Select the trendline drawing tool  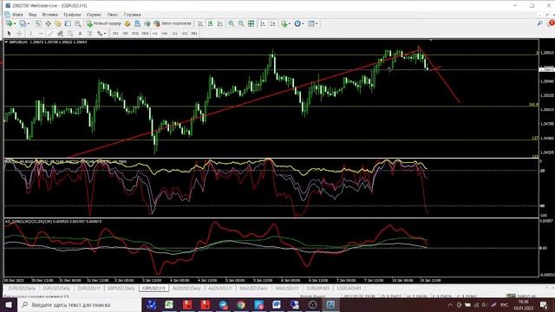50,33
